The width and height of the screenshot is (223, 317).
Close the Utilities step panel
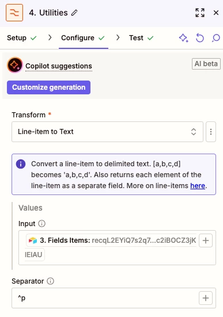(216, 13)
